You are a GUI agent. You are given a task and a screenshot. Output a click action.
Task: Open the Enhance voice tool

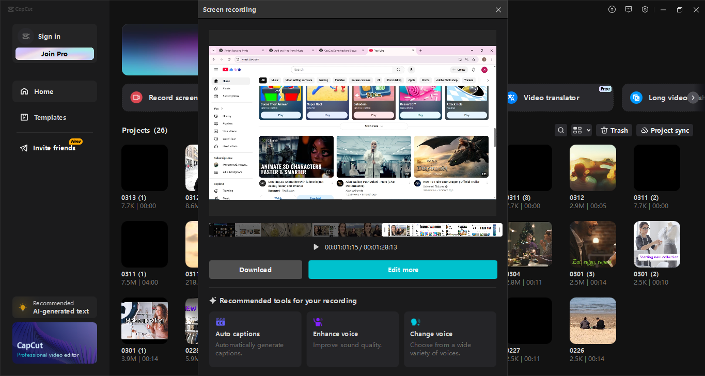tap(353, 339)
